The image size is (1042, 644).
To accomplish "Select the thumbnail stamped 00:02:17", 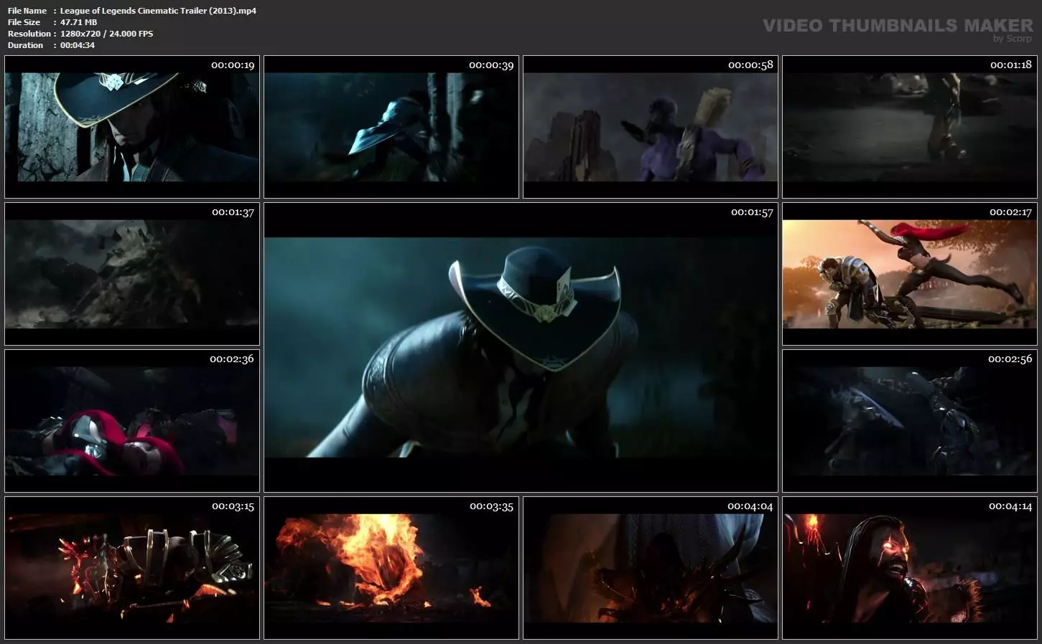I will pos(910,274).
